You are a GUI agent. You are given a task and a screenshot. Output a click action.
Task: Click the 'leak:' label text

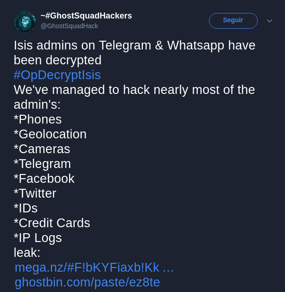coord(27,253)
